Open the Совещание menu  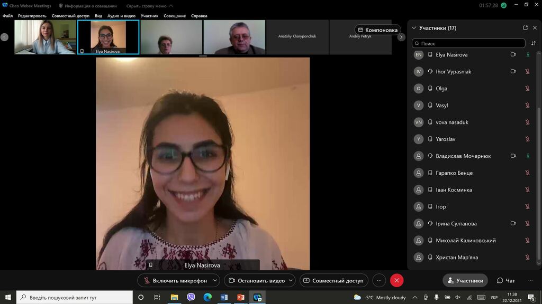pyautogui.click(x=175, y=16)
